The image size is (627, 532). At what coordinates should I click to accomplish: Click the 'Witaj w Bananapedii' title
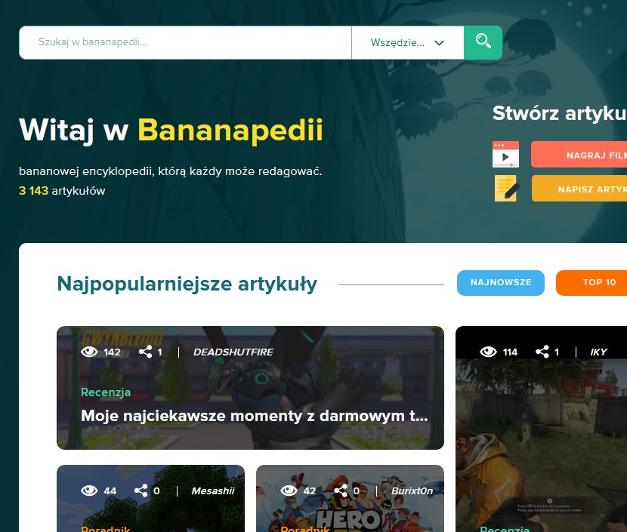(x=171, y=131)
